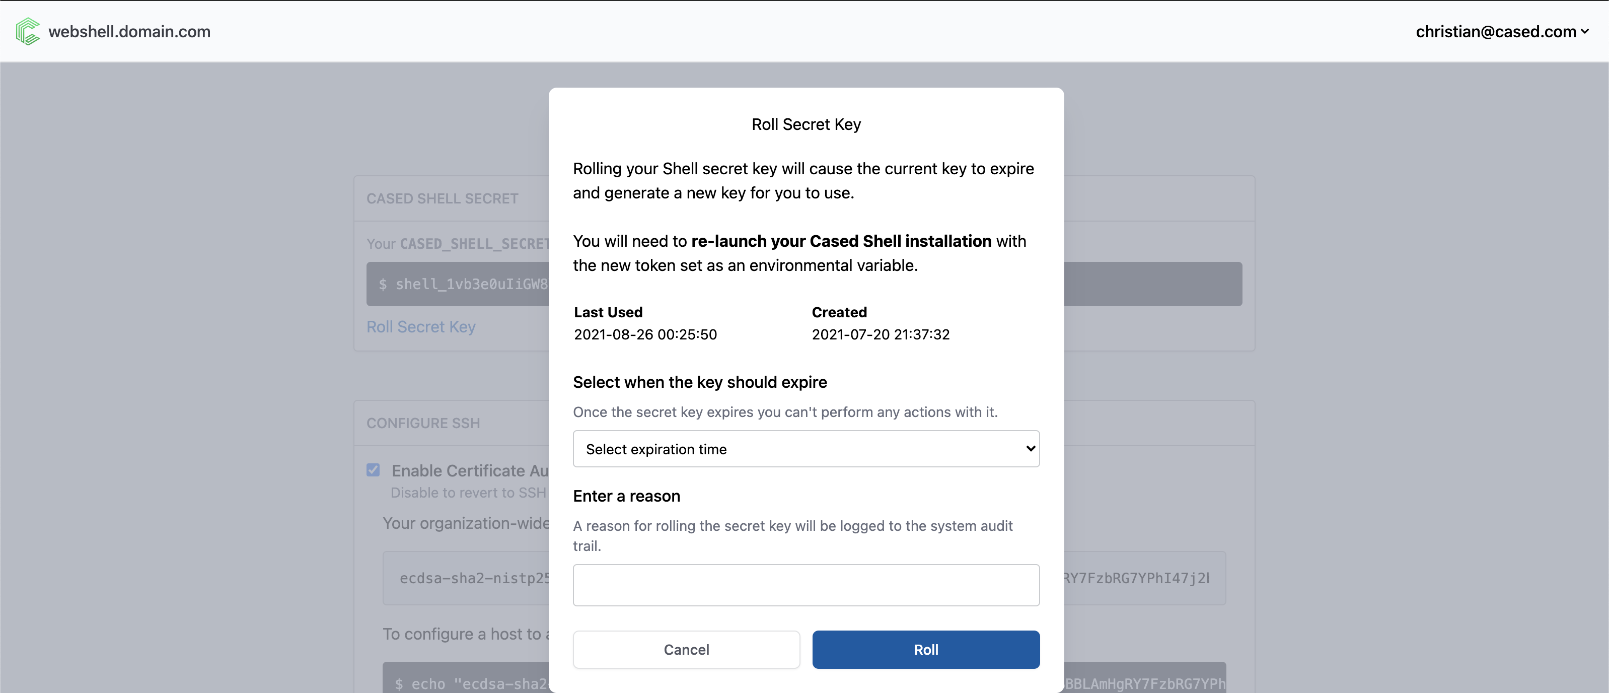1609x693 pixels.
Task: Click the expiration select's down arrow
Action: (1030, 449)
